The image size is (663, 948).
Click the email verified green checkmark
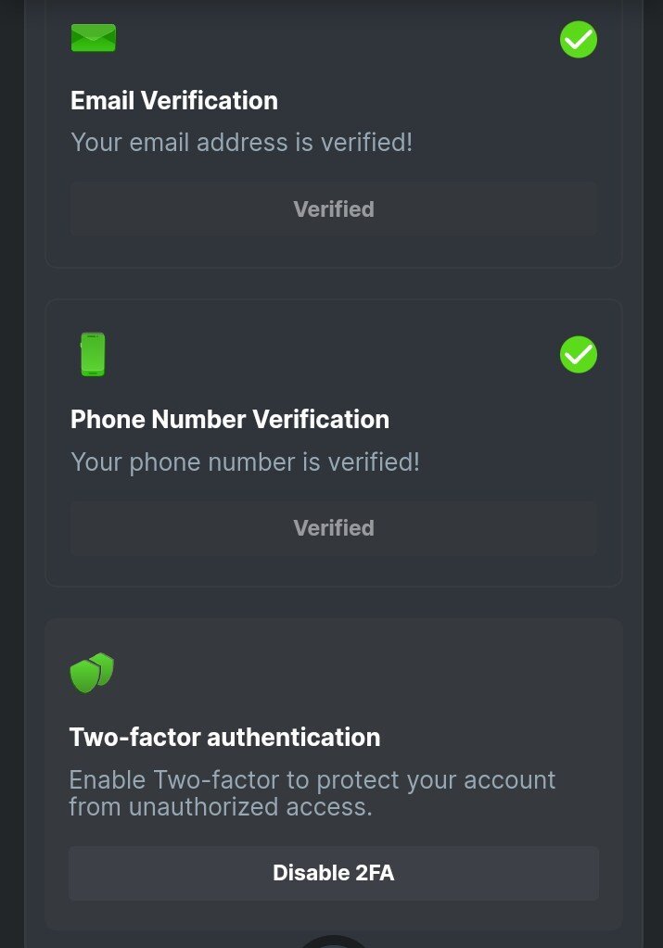(579, 40)
